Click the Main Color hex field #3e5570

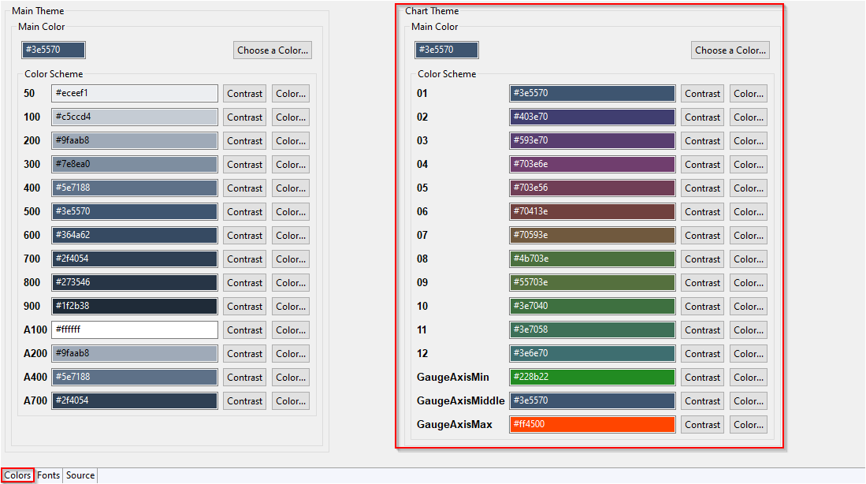[x=53, y=50]
